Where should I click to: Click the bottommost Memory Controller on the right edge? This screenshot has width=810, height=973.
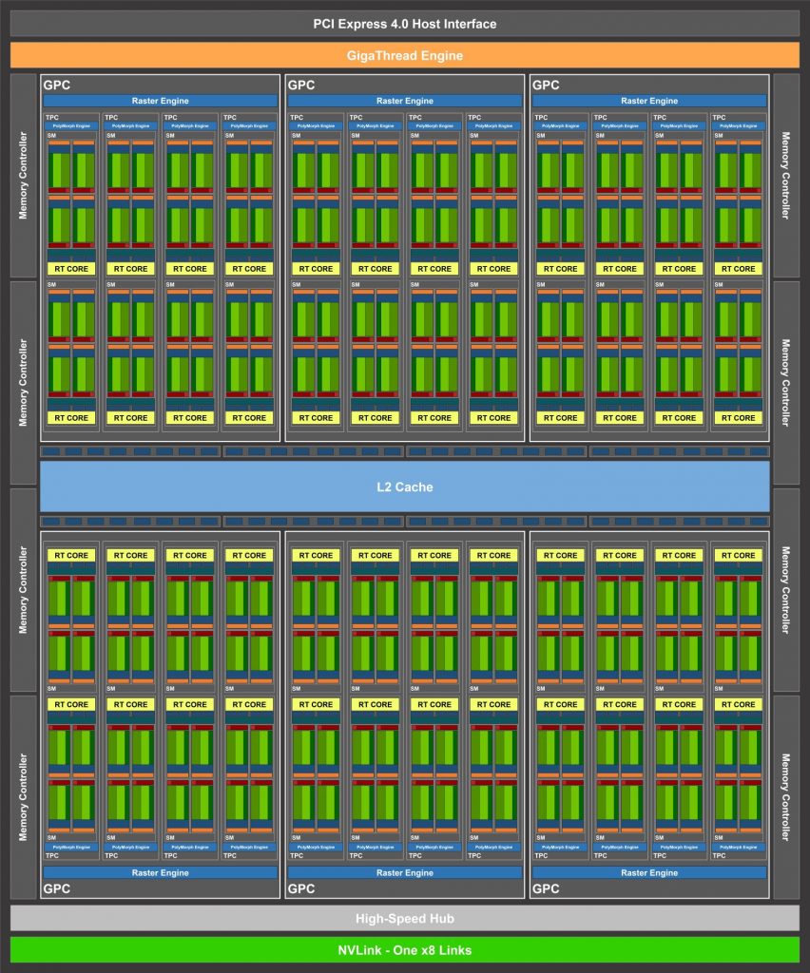click(x=786, y=797)
